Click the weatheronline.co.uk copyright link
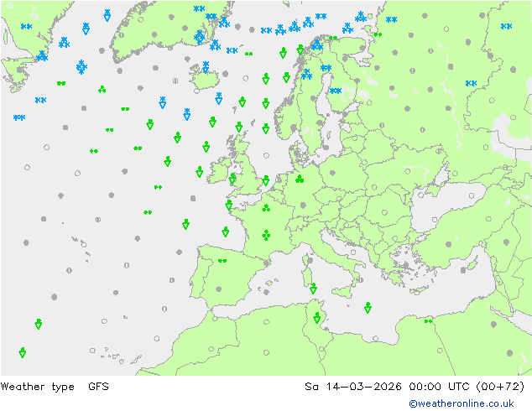The image size is (532, 411). [x=461, y=403]
